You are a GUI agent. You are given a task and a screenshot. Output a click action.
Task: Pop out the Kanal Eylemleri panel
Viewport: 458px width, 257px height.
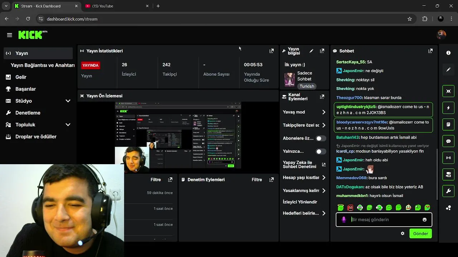(x=322, y=97)
